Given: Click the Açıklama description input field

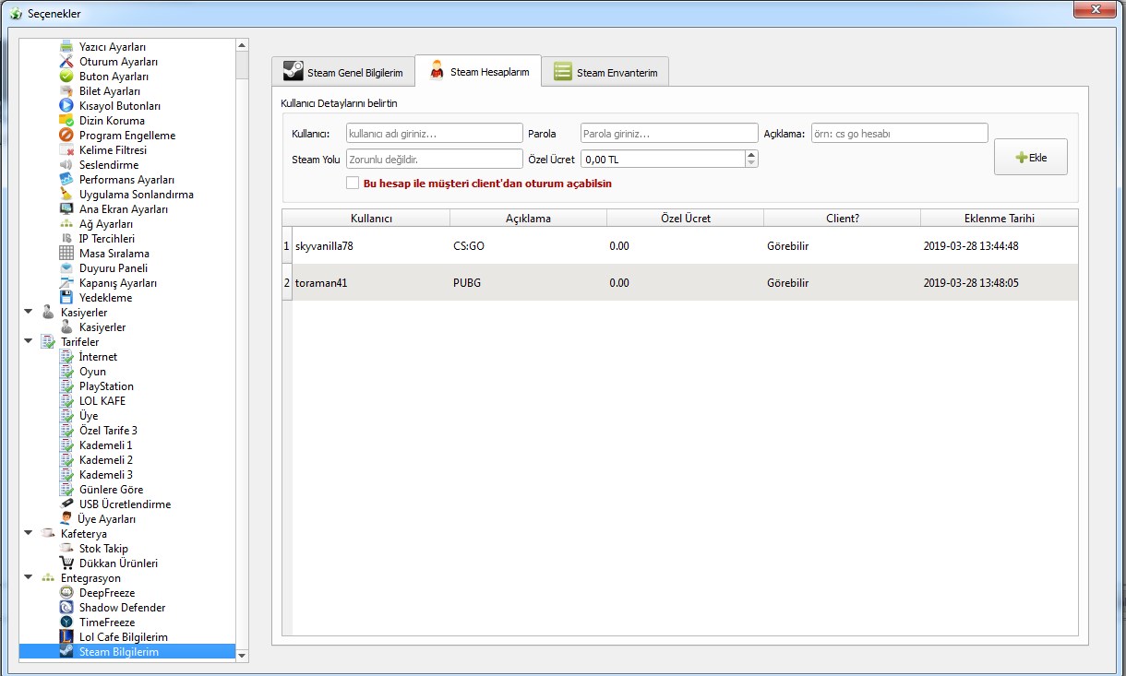Looking at the screenshot, I should click(900, 134).
